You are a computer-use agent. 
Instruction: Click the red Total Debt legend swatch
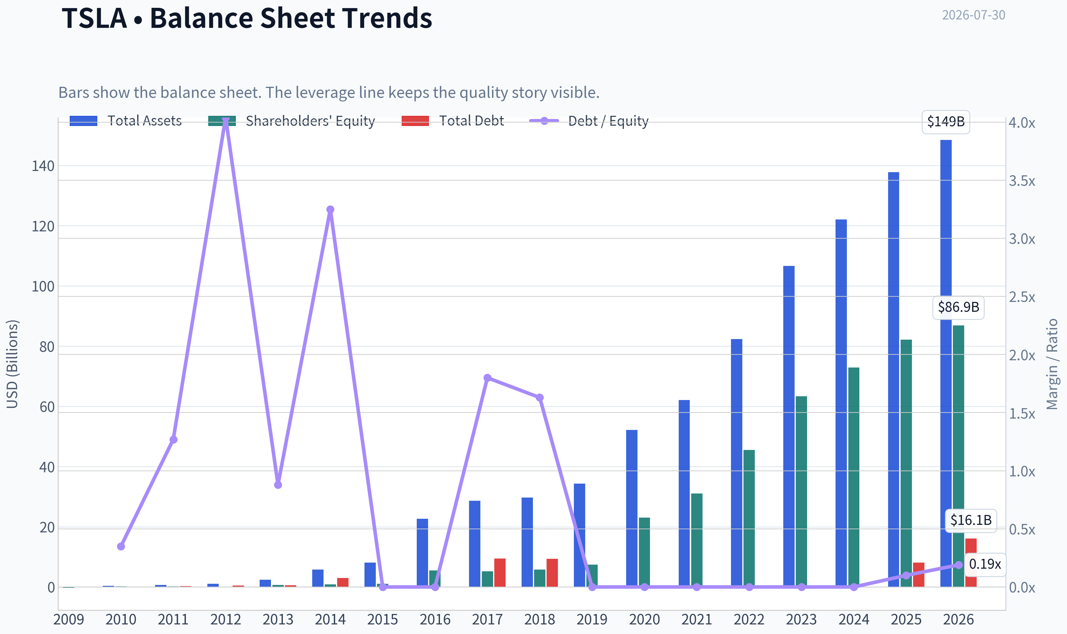coord(415,121)
